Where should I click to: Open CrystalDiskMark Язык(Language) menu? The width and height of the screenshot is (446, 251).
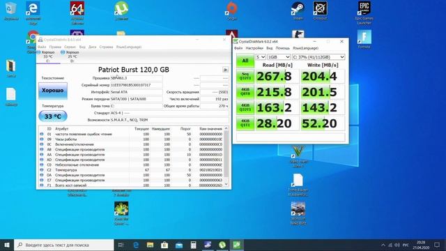click(305, 48)
